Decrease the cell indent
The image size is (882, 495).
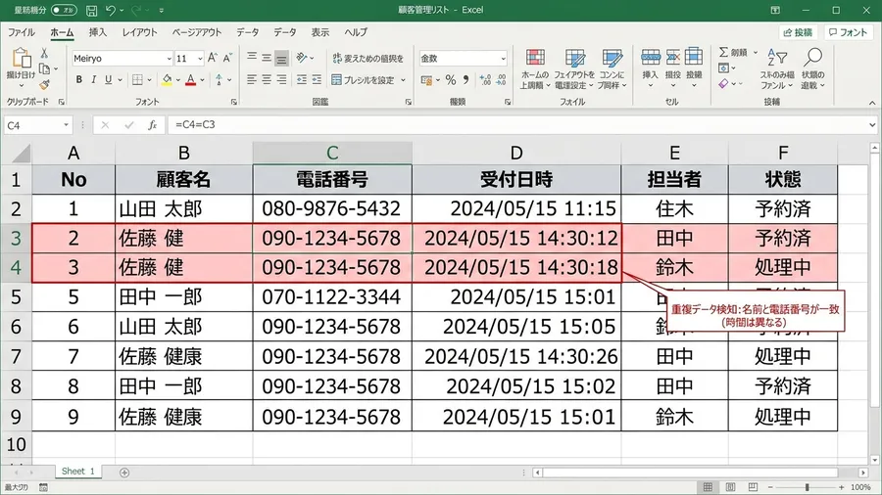point(302,79)
